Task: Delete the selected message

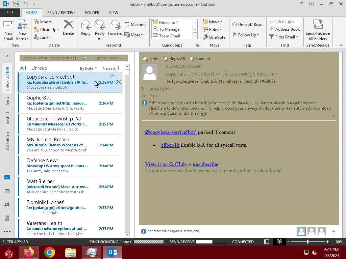Action: point(68,28)
